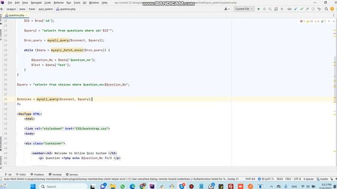This screenshot has height=189, width=337.
Task: Open WhatsApp from taskbar
Action: coord(123,186)
